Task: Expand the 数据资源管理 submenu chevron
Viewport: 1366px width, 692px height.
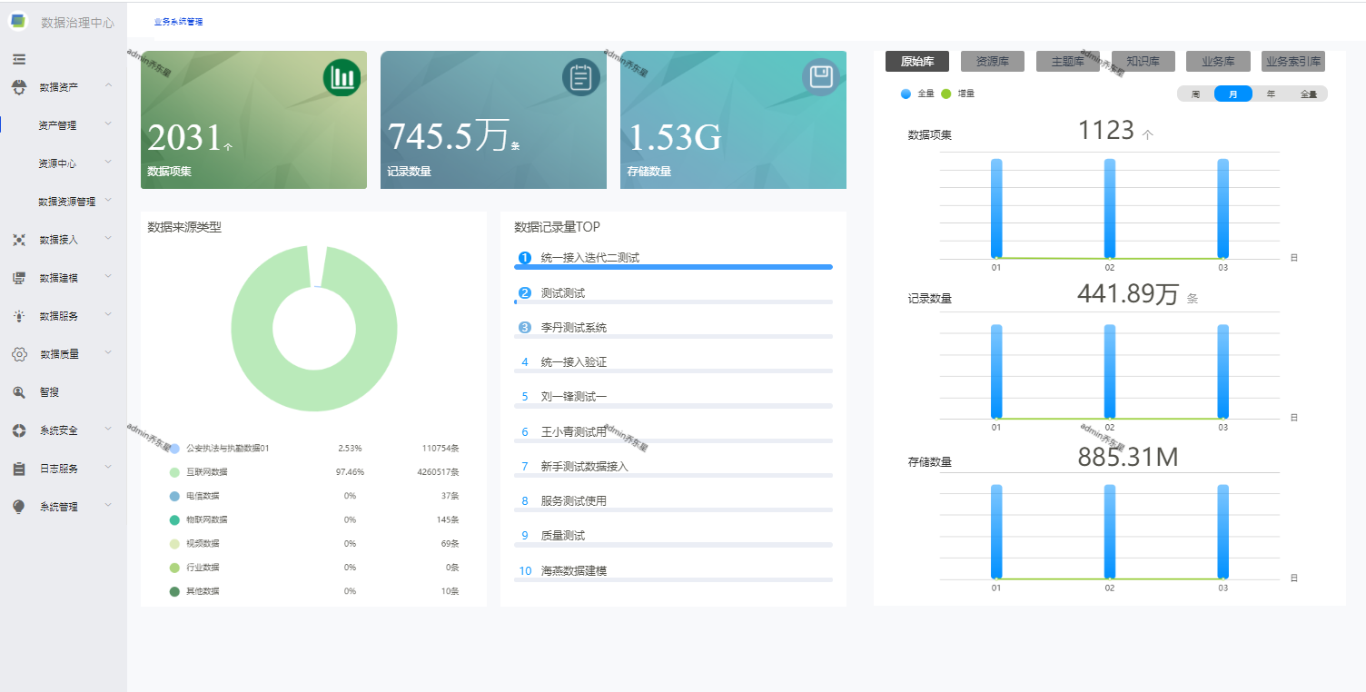Action: click(108, 201)
